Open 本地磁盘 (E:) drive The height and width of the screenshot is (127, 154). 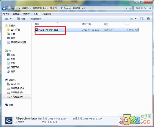pyautogui.click(x=17, y=93)
